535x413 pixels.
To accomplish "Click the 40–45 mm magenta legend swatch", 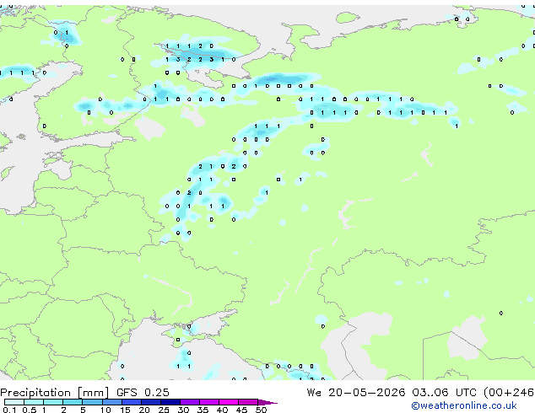I will tap(229, 402).
